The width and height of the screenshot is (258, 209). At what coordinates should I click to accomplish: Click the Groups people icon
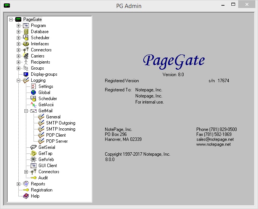(26, 68)
